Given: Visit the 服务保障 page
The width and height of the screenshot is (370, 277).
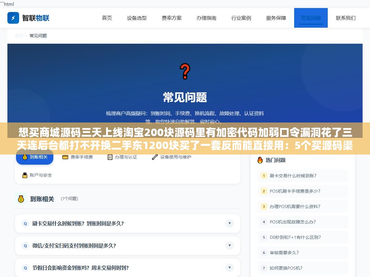Looking at the screenshot, I should coord(276,18).
